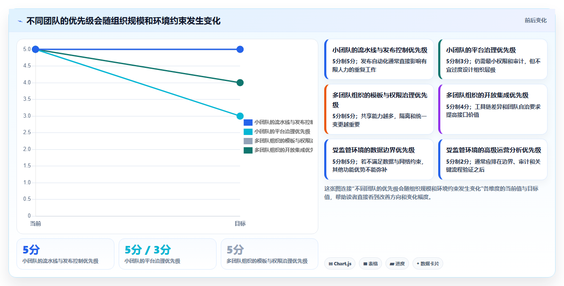Open the 多团队组织的模板与权限治理优先级 card
The width and height of the screenshot is (564, 286).
click(379, 109)
